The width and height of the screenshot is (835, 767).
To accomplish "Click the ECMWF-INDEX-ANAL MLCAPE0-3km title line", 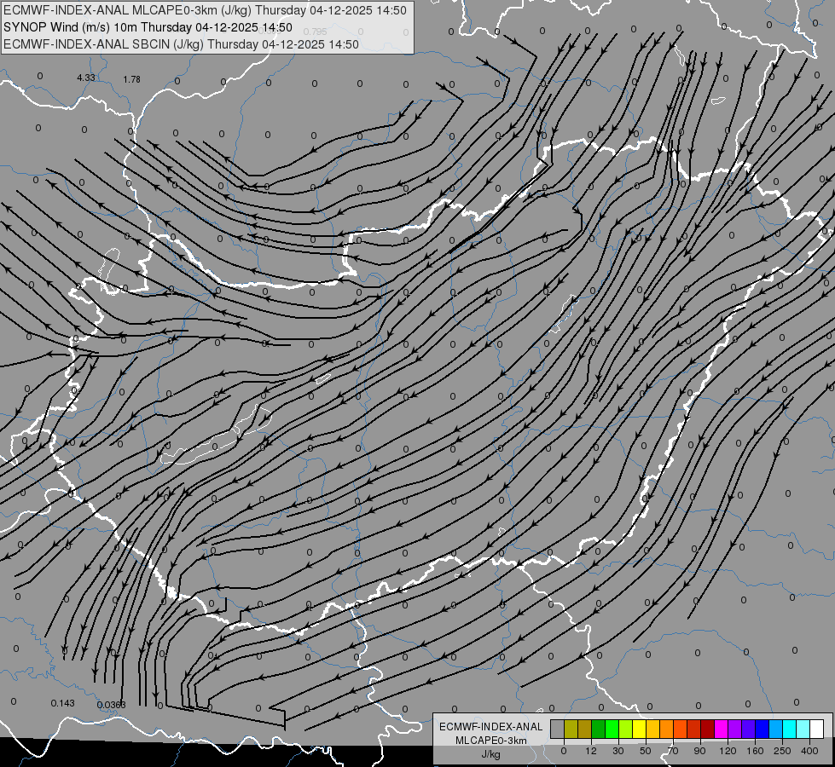I will [x=205, y=10].
